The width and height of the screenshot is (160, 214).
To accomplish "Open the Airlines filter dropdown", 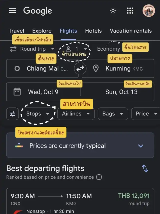I will [76, 114].
